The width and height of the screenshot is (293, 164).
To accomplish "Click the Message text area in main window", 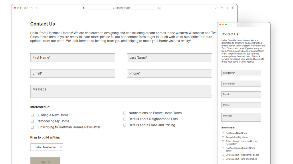I will (x=121, y=91).
